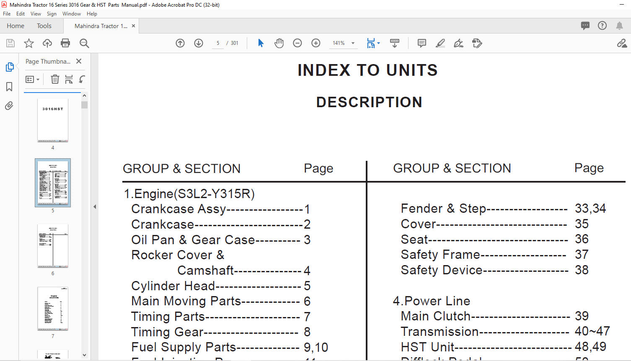Open the fit page options
This screenshot has width=631, height=361.
(x=373, y=43)
